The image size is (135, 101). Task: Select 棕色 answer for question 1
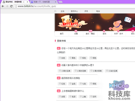[83, 58]
